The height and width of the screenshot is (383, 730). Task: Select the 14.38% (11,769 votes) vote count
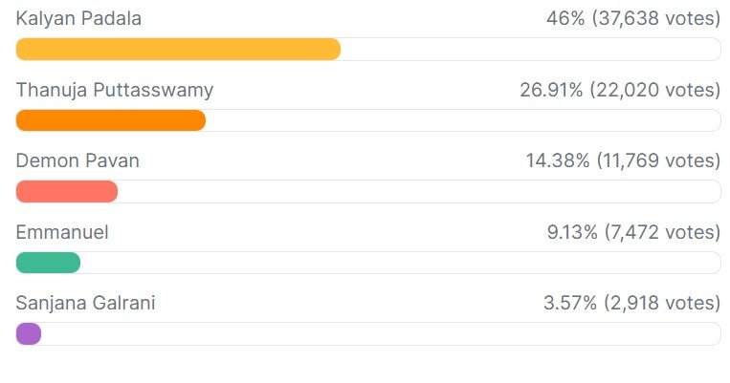point(622,160)
